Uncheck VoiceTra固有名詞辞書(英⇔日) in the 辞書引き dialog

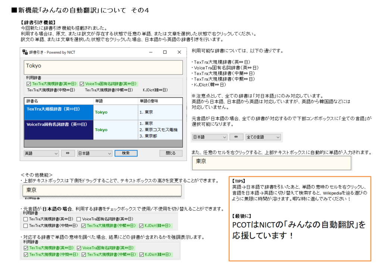pos(82,84)
